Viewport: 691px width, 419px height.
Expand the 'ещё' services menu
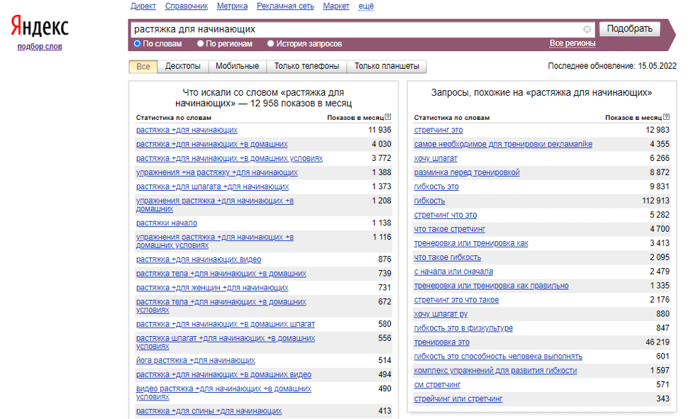tap(366, 6)
